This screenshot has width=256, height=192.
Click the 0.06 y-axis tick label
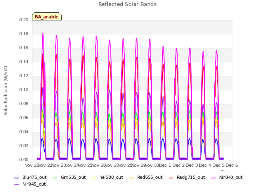(x=24, y=118)
